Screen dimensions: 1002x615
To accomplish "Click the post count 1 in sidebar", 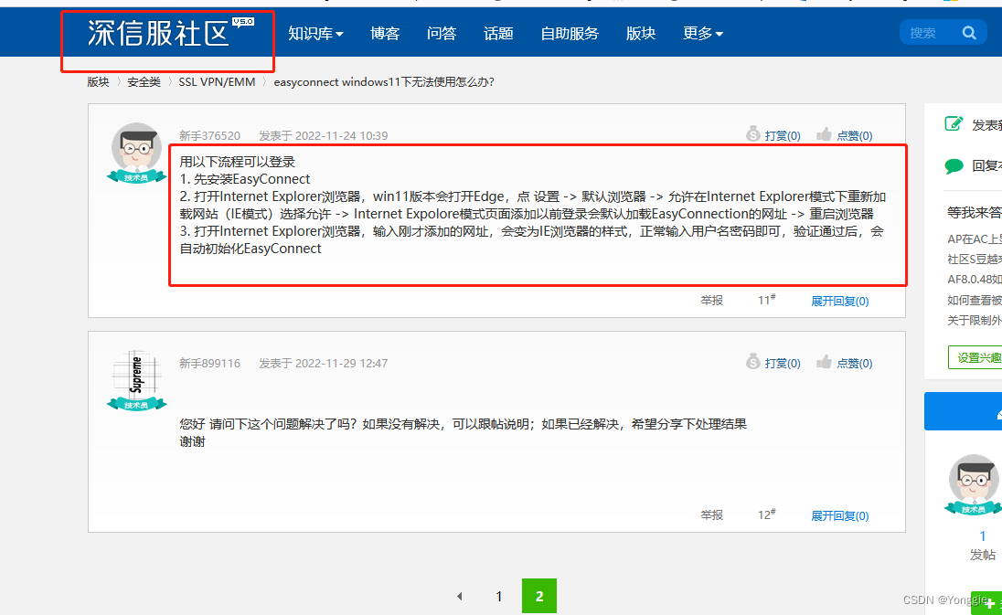I will (x=982, y=535).
